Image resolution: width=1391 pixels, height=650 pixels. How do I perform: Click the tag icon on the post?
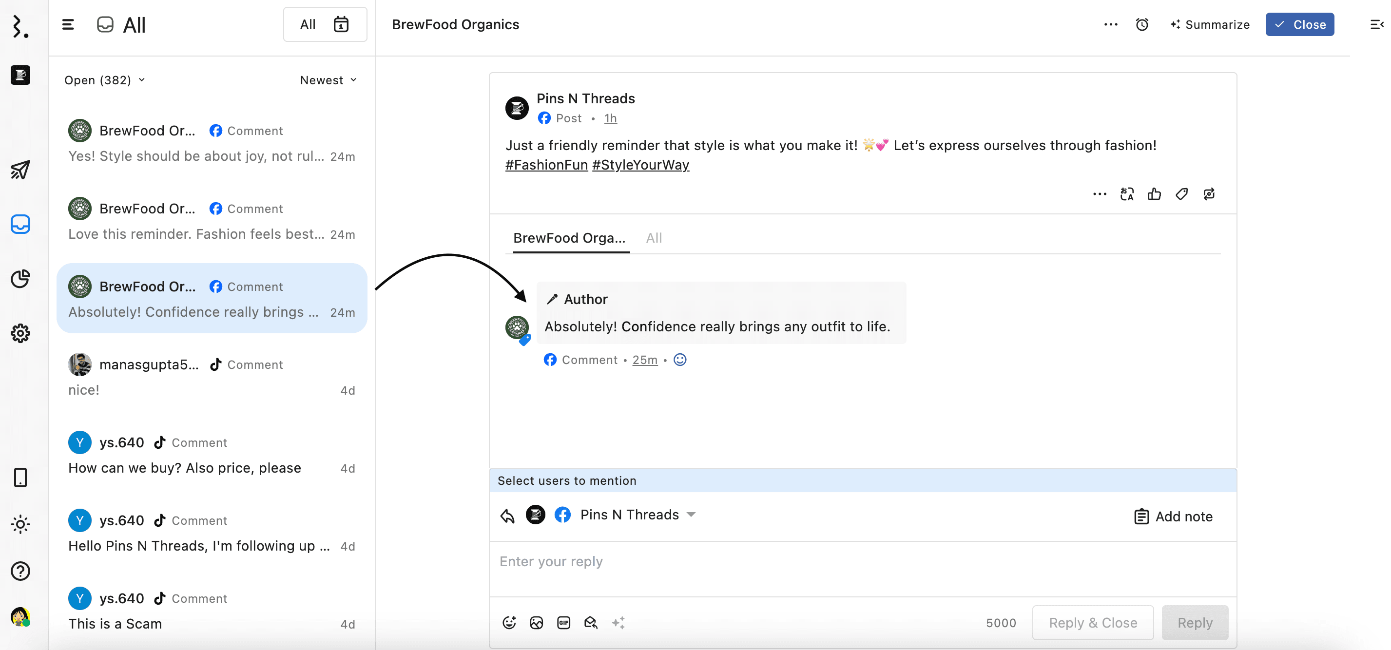pyautogui.click(x=1181, y=194)
